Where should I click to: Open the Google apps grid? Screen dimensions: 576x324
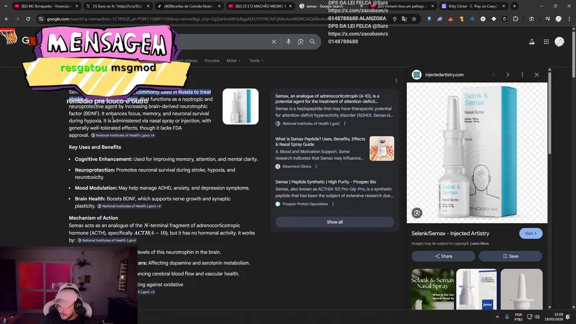546,41
